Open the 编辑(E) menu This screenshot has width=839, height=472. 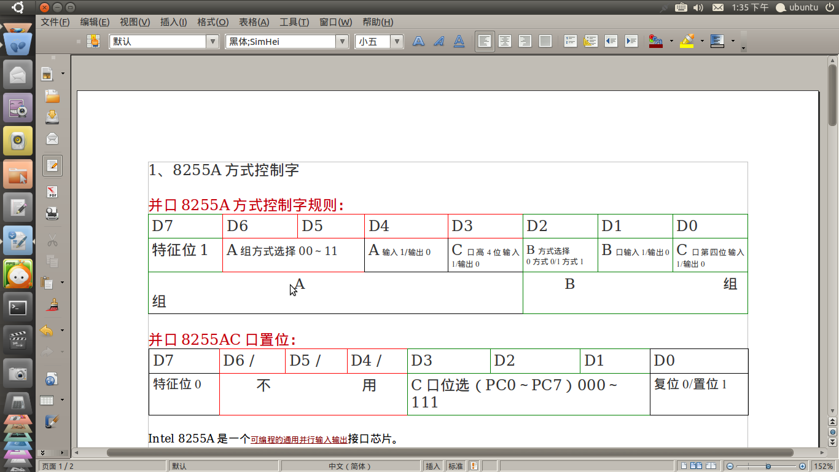[95, 22]
